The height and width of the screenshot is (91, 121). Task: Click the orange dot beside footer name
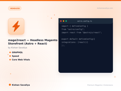coord(10,85)
